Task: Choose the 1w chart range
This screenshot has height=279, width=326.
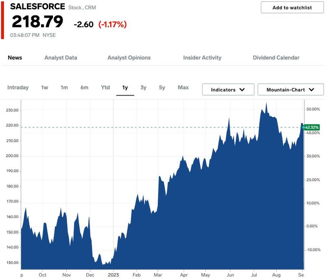Action: pyautogui.click(x=44, y=87)
